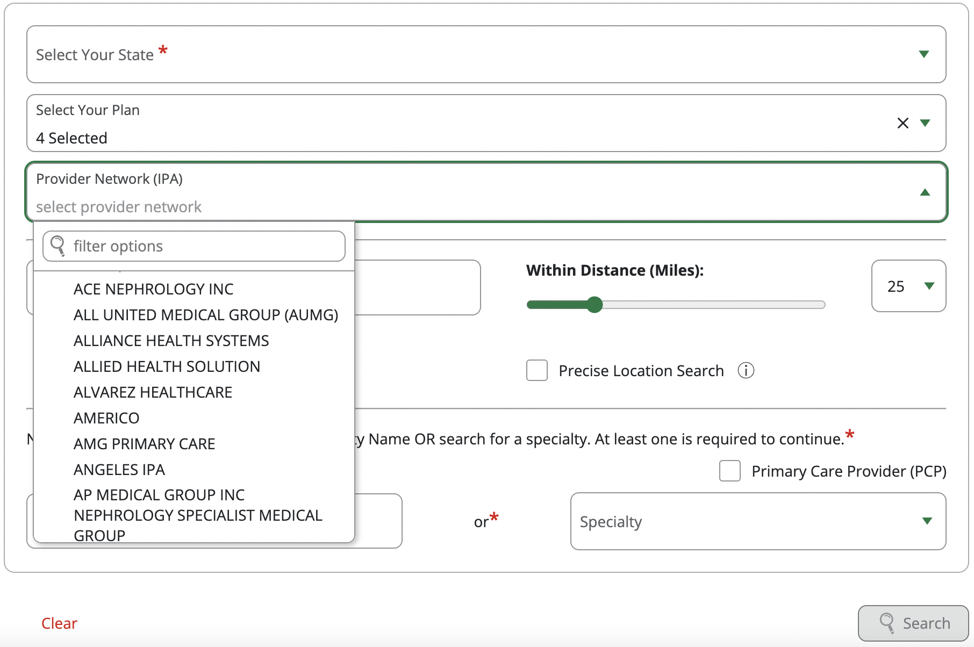Select ALLIANCE HEALTH SYSTEMS option

pos(171,341)
